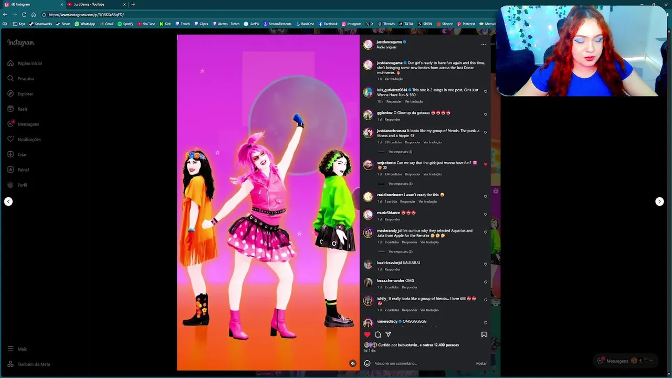Screen dimensions: 672x378
Task: Toggle the red like heart on the post
Action: pos(367,334)
